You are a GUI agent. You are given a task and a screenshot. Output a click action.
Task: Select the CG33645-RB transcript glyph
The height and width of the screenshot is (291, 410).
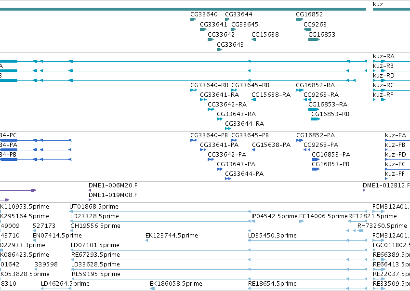pyautogui.click(x=234, y=90)
